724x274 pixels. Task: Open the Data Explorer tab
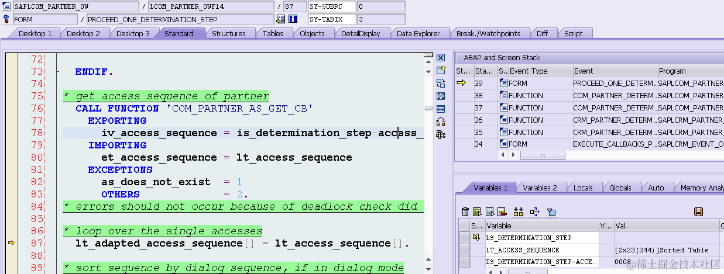pyautogui.click(x=418, y=33)
